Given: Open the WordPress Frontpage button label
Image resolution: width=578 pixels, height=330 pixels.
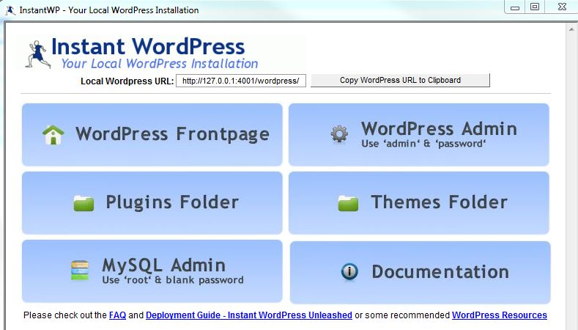Looking at the screenshot, I should click(172, 134).
